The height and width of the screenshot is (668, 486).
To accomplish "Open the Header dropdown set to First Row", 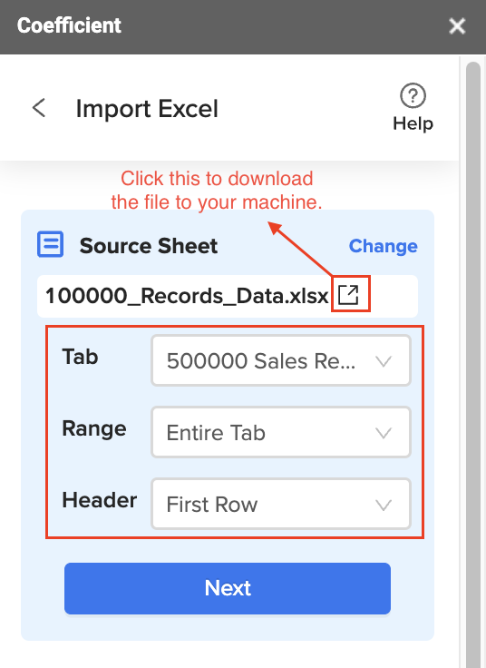I will tap(281, 504).
